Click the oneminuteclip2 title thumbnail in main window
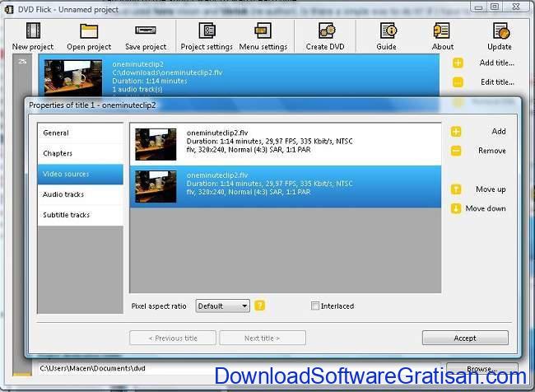 pyautogui.click(x=73, y=77)
